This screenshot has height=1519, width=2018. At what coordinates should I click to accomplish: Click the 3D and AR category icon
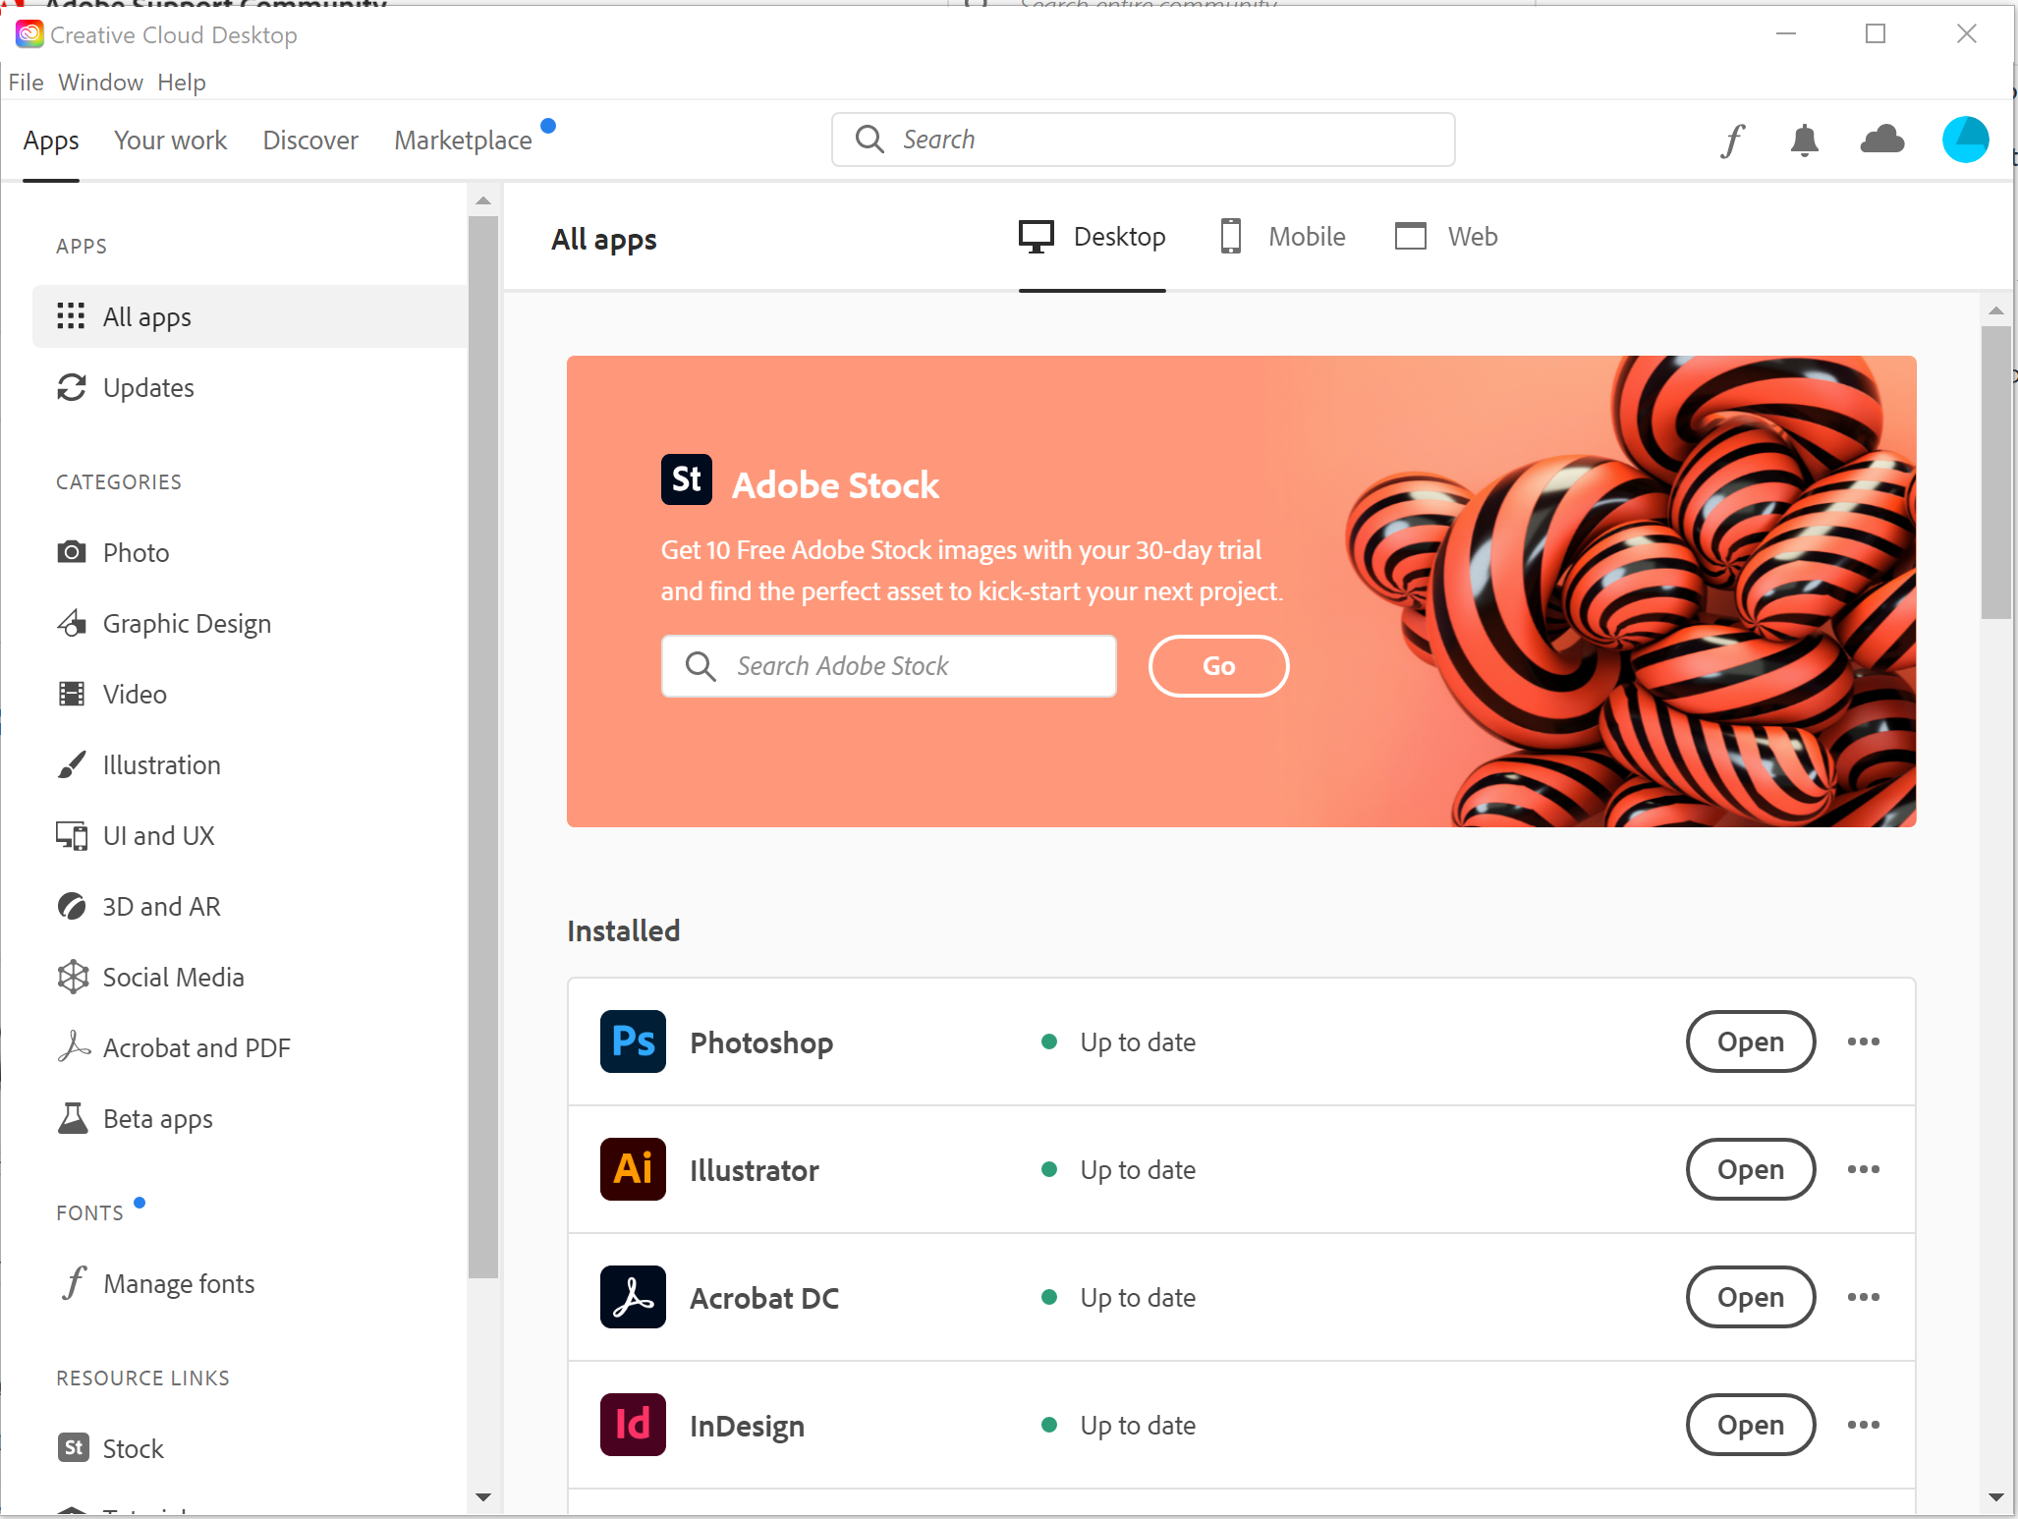(72, 906)
